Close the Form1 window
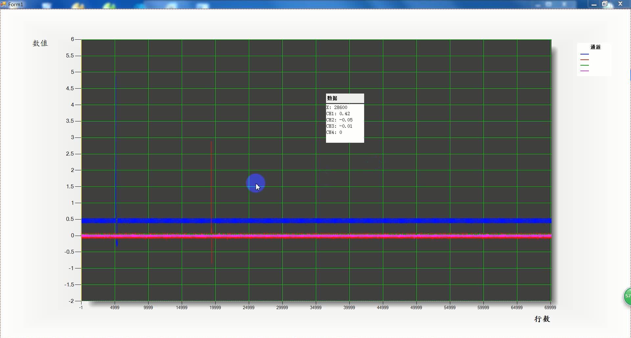The width and height of the screenshot is (631, 338). [x=620, y=4]
